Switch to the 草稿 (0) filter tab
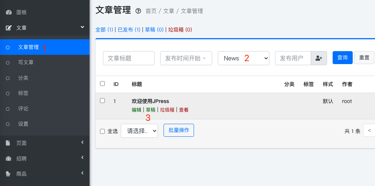Viewport: 375px width, 186px height. pyautogui.click(x=154, y=30)
